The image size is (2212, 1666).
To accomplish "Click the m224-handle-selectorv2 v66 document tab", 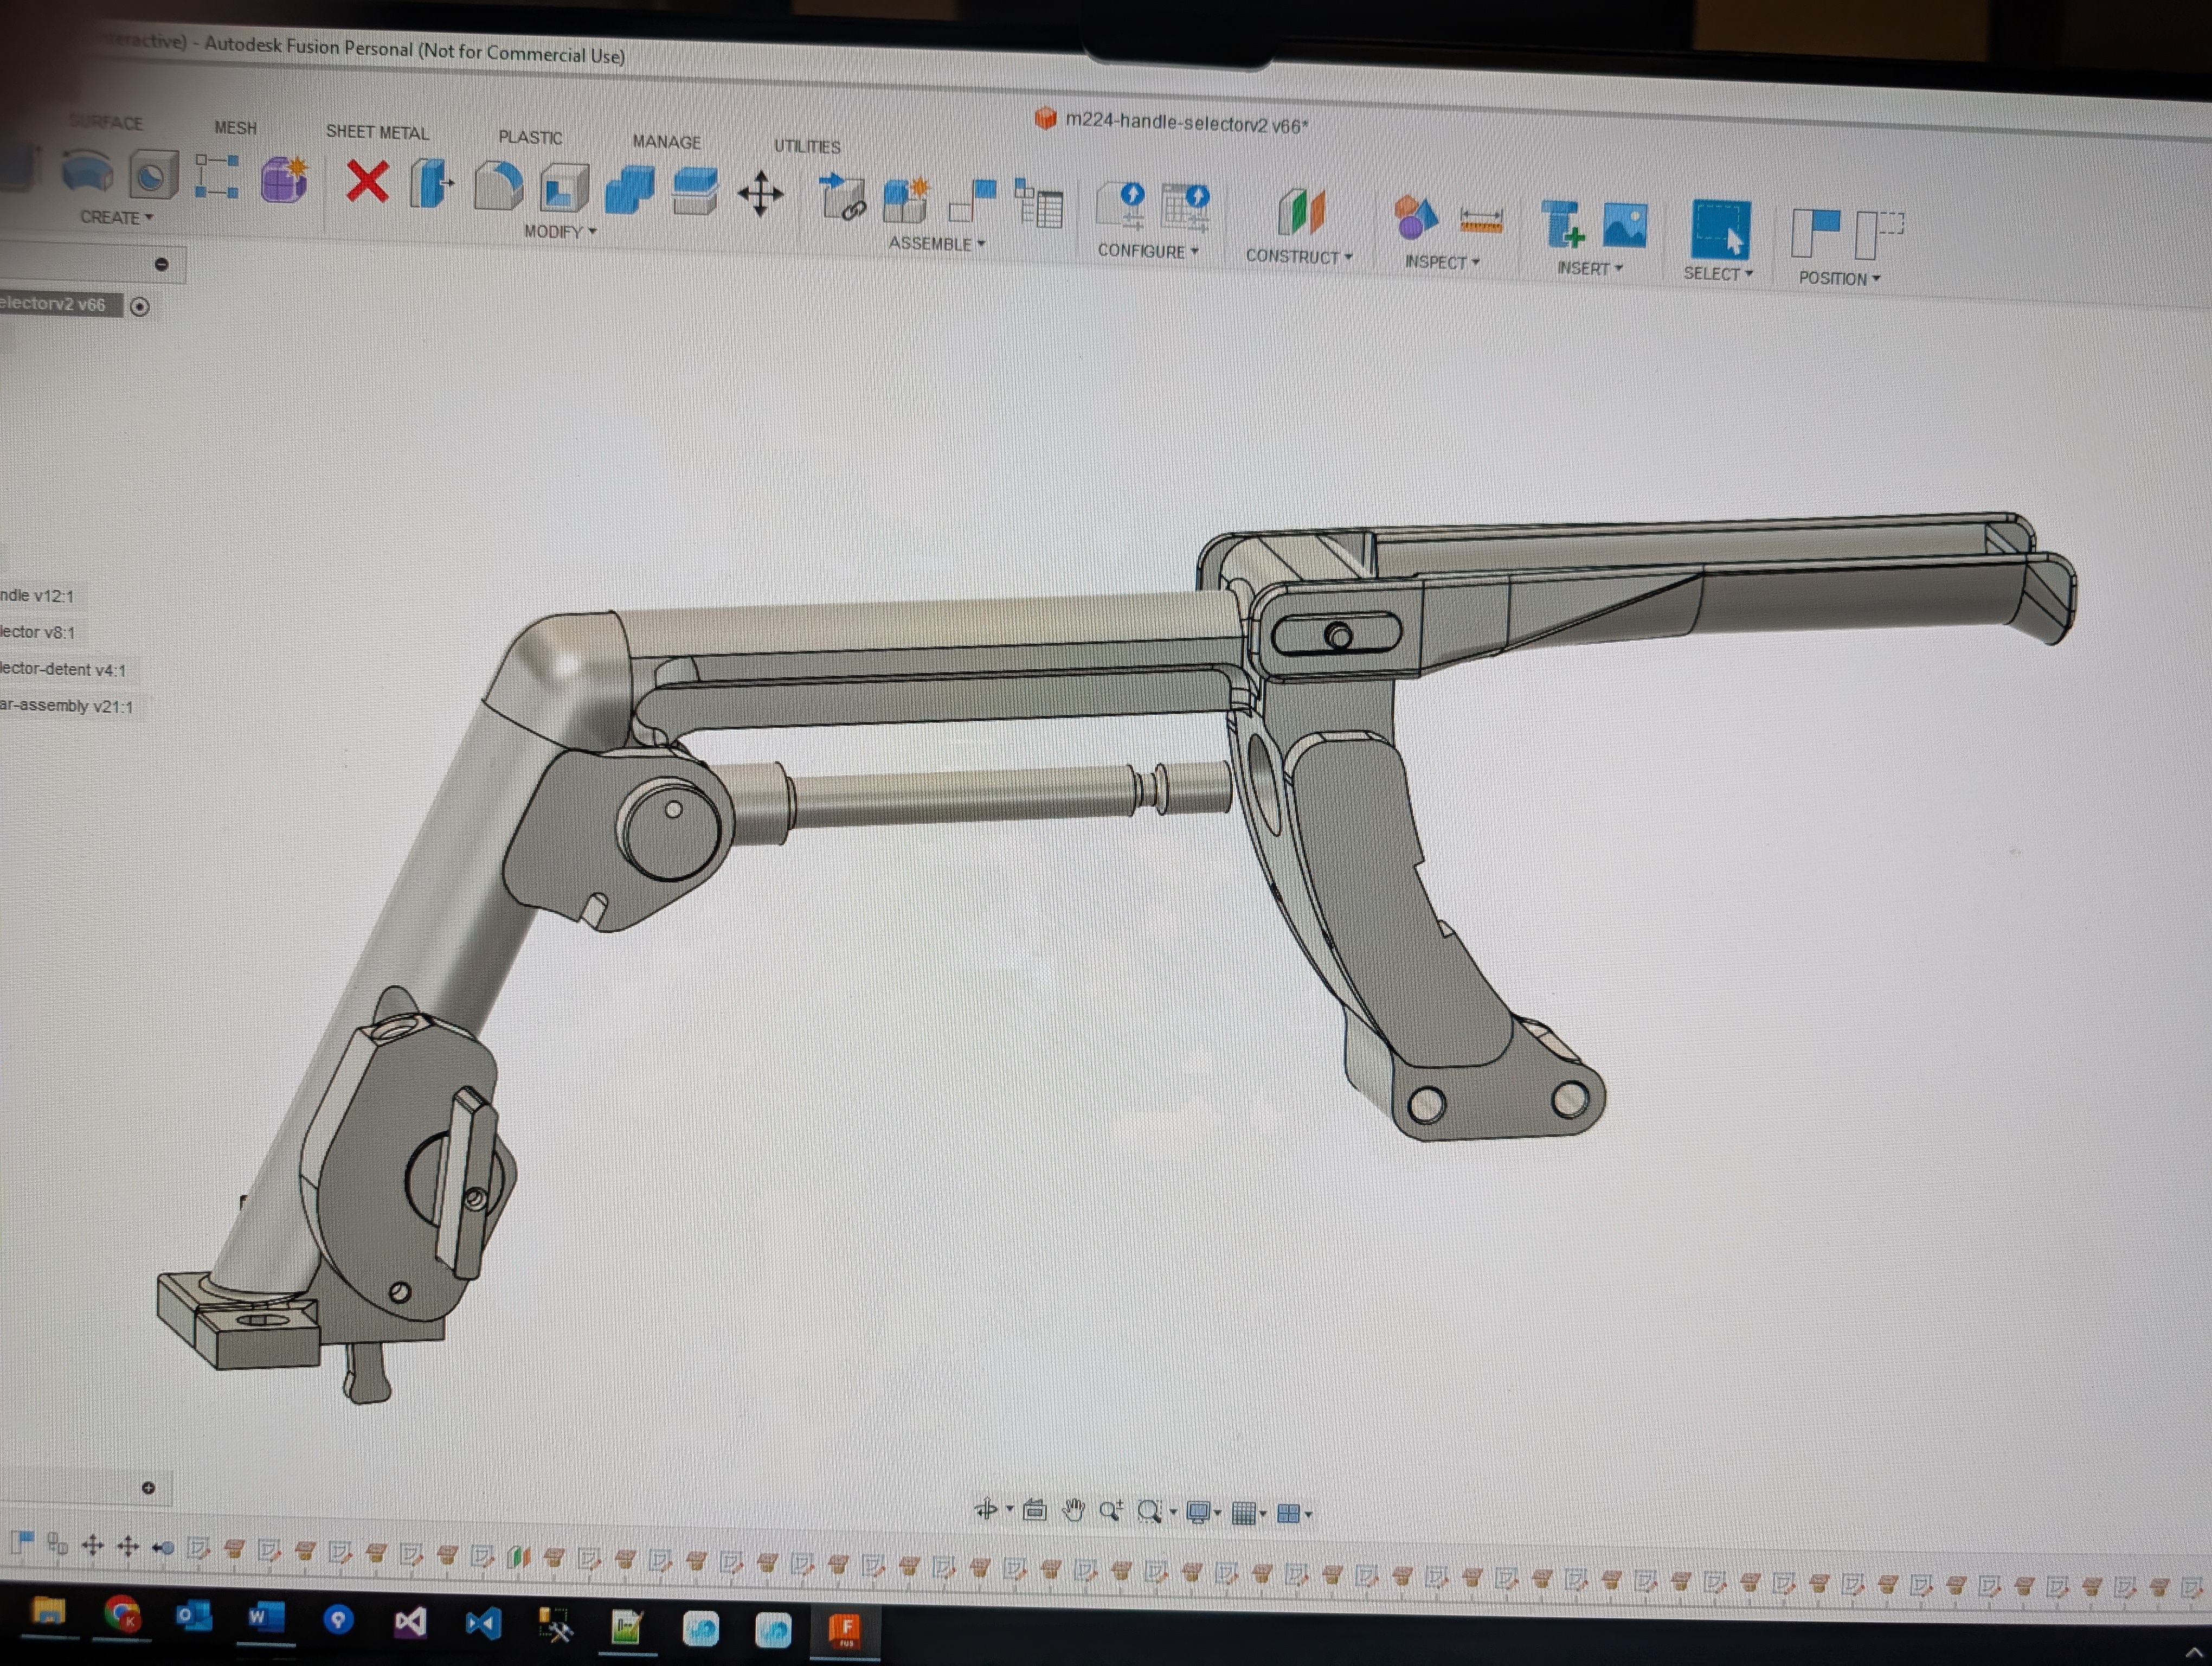I will 1185,124.
